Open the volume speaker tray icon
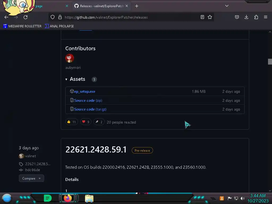The image size is (272, 204). click(x=242, y=198)
